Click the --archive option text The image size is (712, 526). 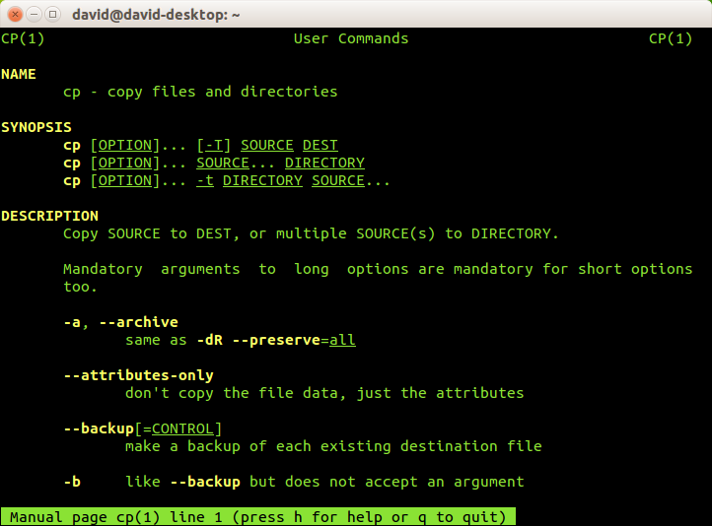(139, 322)
